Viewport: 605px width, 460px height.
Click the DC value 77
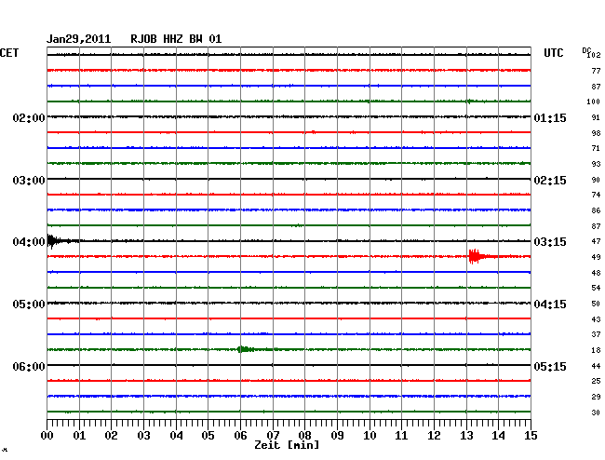click(x=596, y=71)
